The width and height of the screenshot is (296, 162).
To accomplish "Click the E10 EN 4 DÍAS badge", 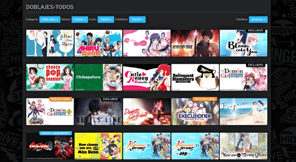I will tap(205, 99).
